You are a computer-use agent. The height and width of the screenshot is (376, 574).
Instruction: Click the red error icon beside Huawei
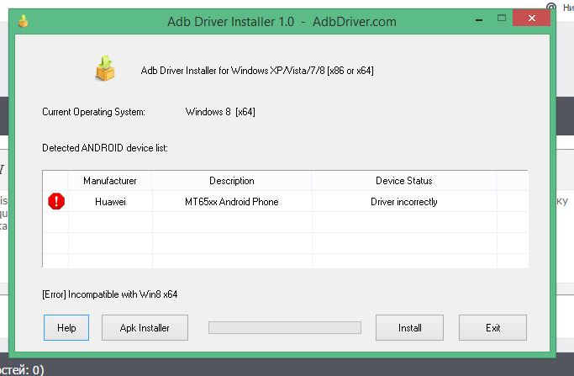pos(55,202)
